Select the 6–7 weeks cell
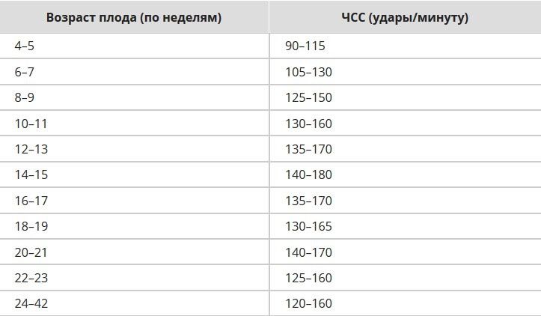The width and height of the screenshot is (541, 316). point(24,73)
